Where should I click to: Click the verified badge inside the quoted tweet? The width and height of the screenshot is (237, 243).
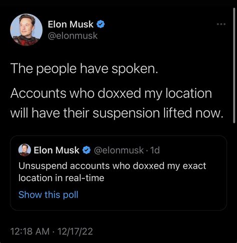[86, 150]
